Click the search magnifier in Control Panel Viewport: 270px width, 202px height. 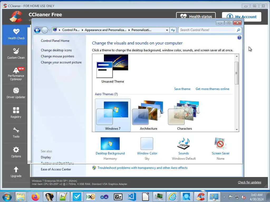tap(238, 30)
